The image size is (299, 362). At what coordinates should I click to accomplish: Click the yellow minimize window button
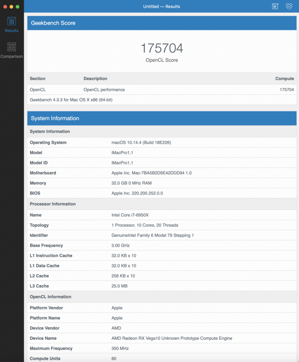[11, 7]
